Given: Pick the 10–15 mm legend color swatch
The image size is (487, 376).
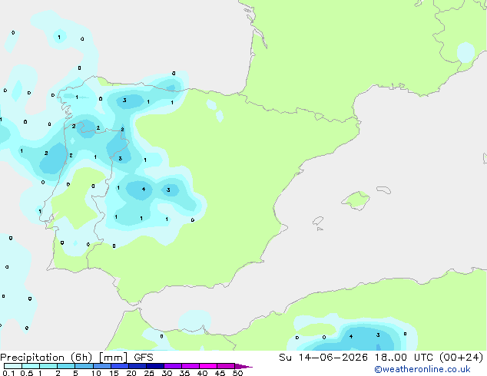Looking at the screenshot, I should click(x=101, y=366).
